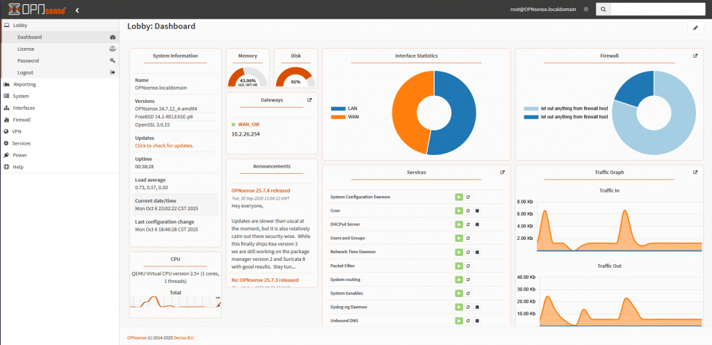Open Firewall widget external link icon
Image resolution: width=712 pixels, height=345 pixels.
(x=695, y=56)
